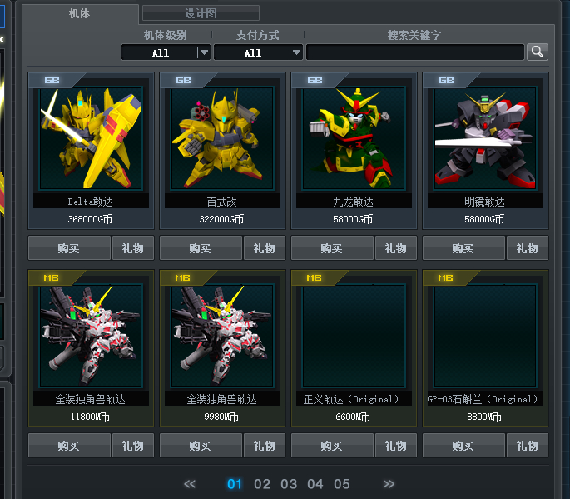Select the 11800M币 全装独角兽敢达 thumbnail
This screenshot has height=499, width=570.
pos(91,336)
